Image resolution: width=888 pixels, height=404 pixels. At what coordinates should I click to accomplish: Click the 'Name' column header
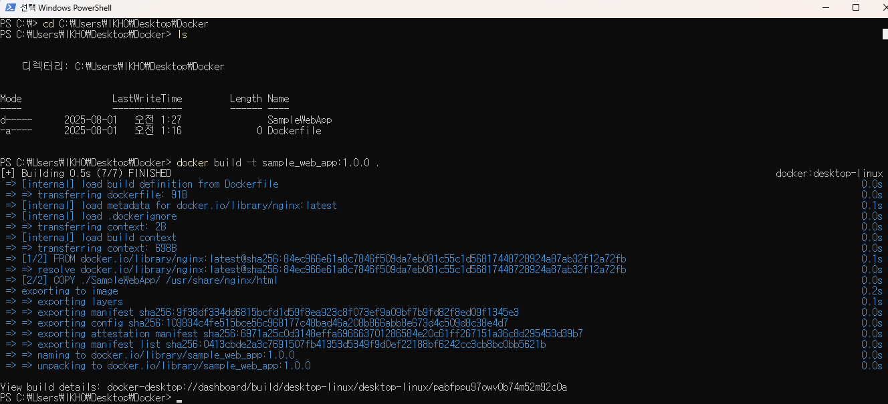[278, 99]
